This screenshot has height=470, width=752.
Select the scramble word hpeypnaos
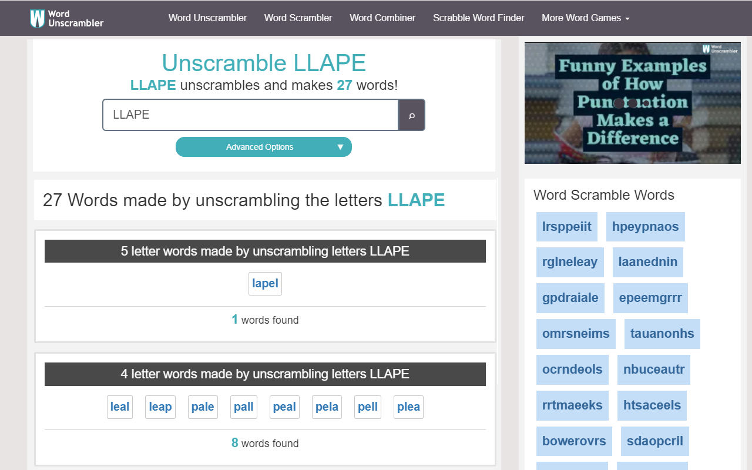pos(645,227)
